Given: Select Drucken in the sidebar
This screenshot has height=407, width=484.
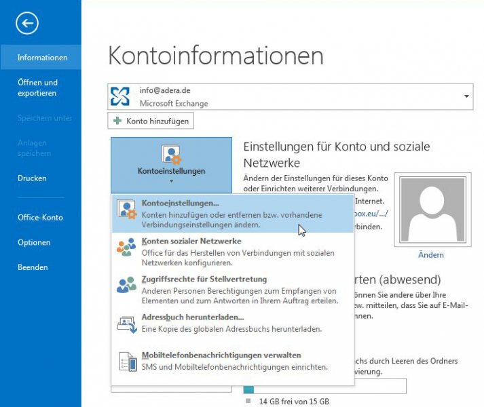Looking at the screenshot, I should click(32, 178).
